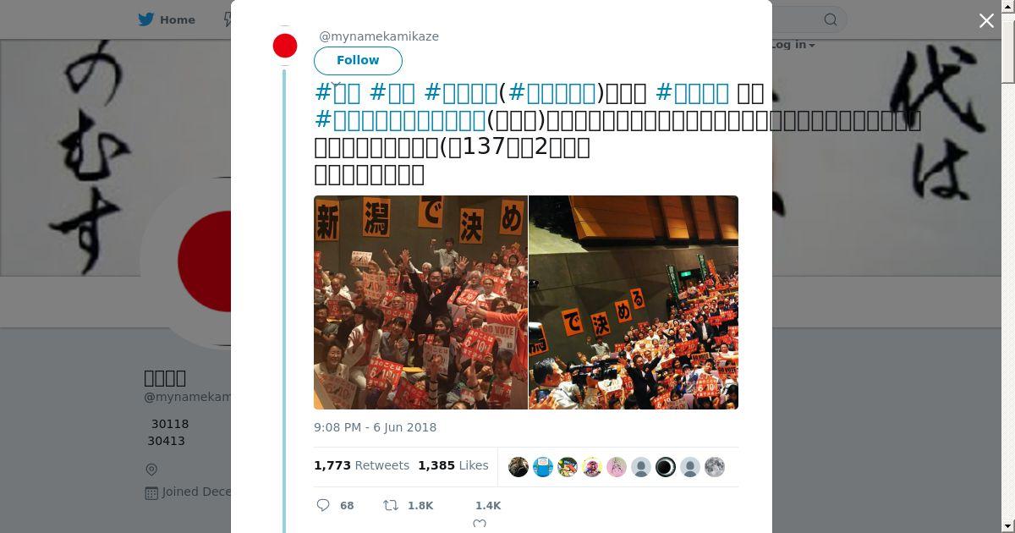This screenshot has width=1015, height=533.
Task: Open the right auditorium photo
Action: tap(634, 302)
